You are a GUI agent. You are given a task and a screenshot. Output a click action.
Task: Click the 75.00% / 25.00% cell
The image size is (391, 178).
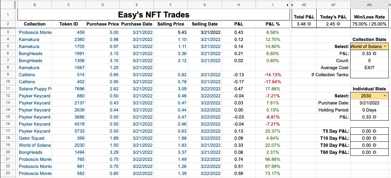point(369,24)
